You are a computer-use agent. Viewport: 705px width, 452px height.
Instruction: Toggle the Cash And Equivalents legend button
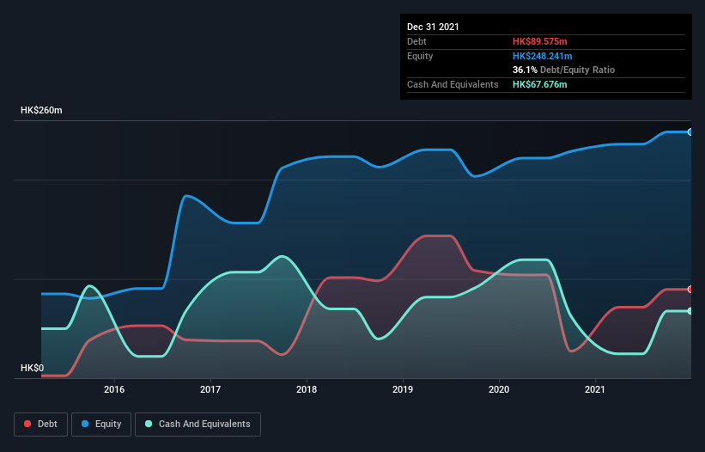point(198,425)
